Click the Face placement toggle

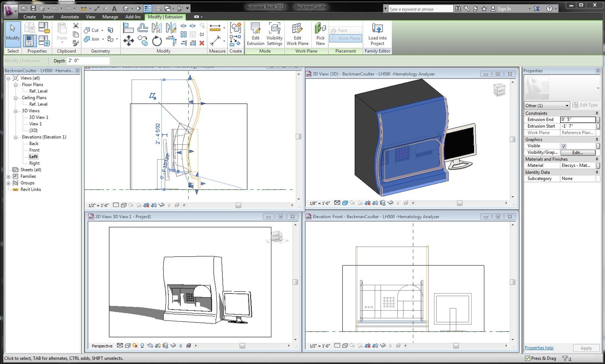[345, 30]
